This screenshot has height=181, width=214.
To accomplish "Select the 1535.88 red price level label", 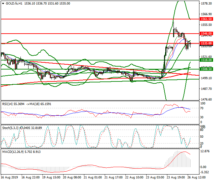I will coord(206,43).
